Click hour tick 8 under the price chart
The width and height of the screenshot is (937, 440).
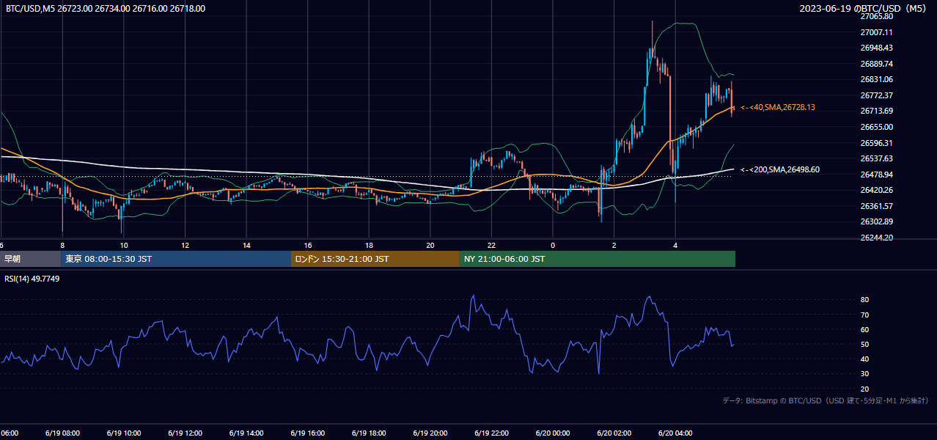coord(62,246)
